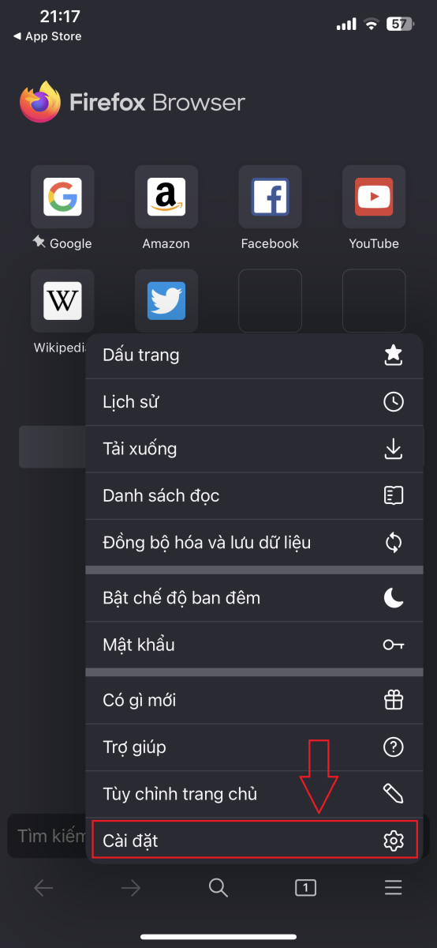
Task: Open the Twitter shortcut tile
Action: coord(166,301)
